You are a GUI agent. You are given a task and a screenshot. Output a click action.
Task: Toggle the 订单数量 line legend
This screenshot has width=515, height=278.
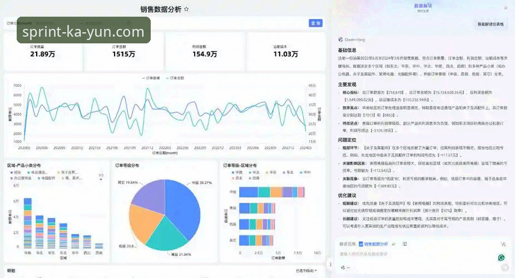[x=151, y=78]
